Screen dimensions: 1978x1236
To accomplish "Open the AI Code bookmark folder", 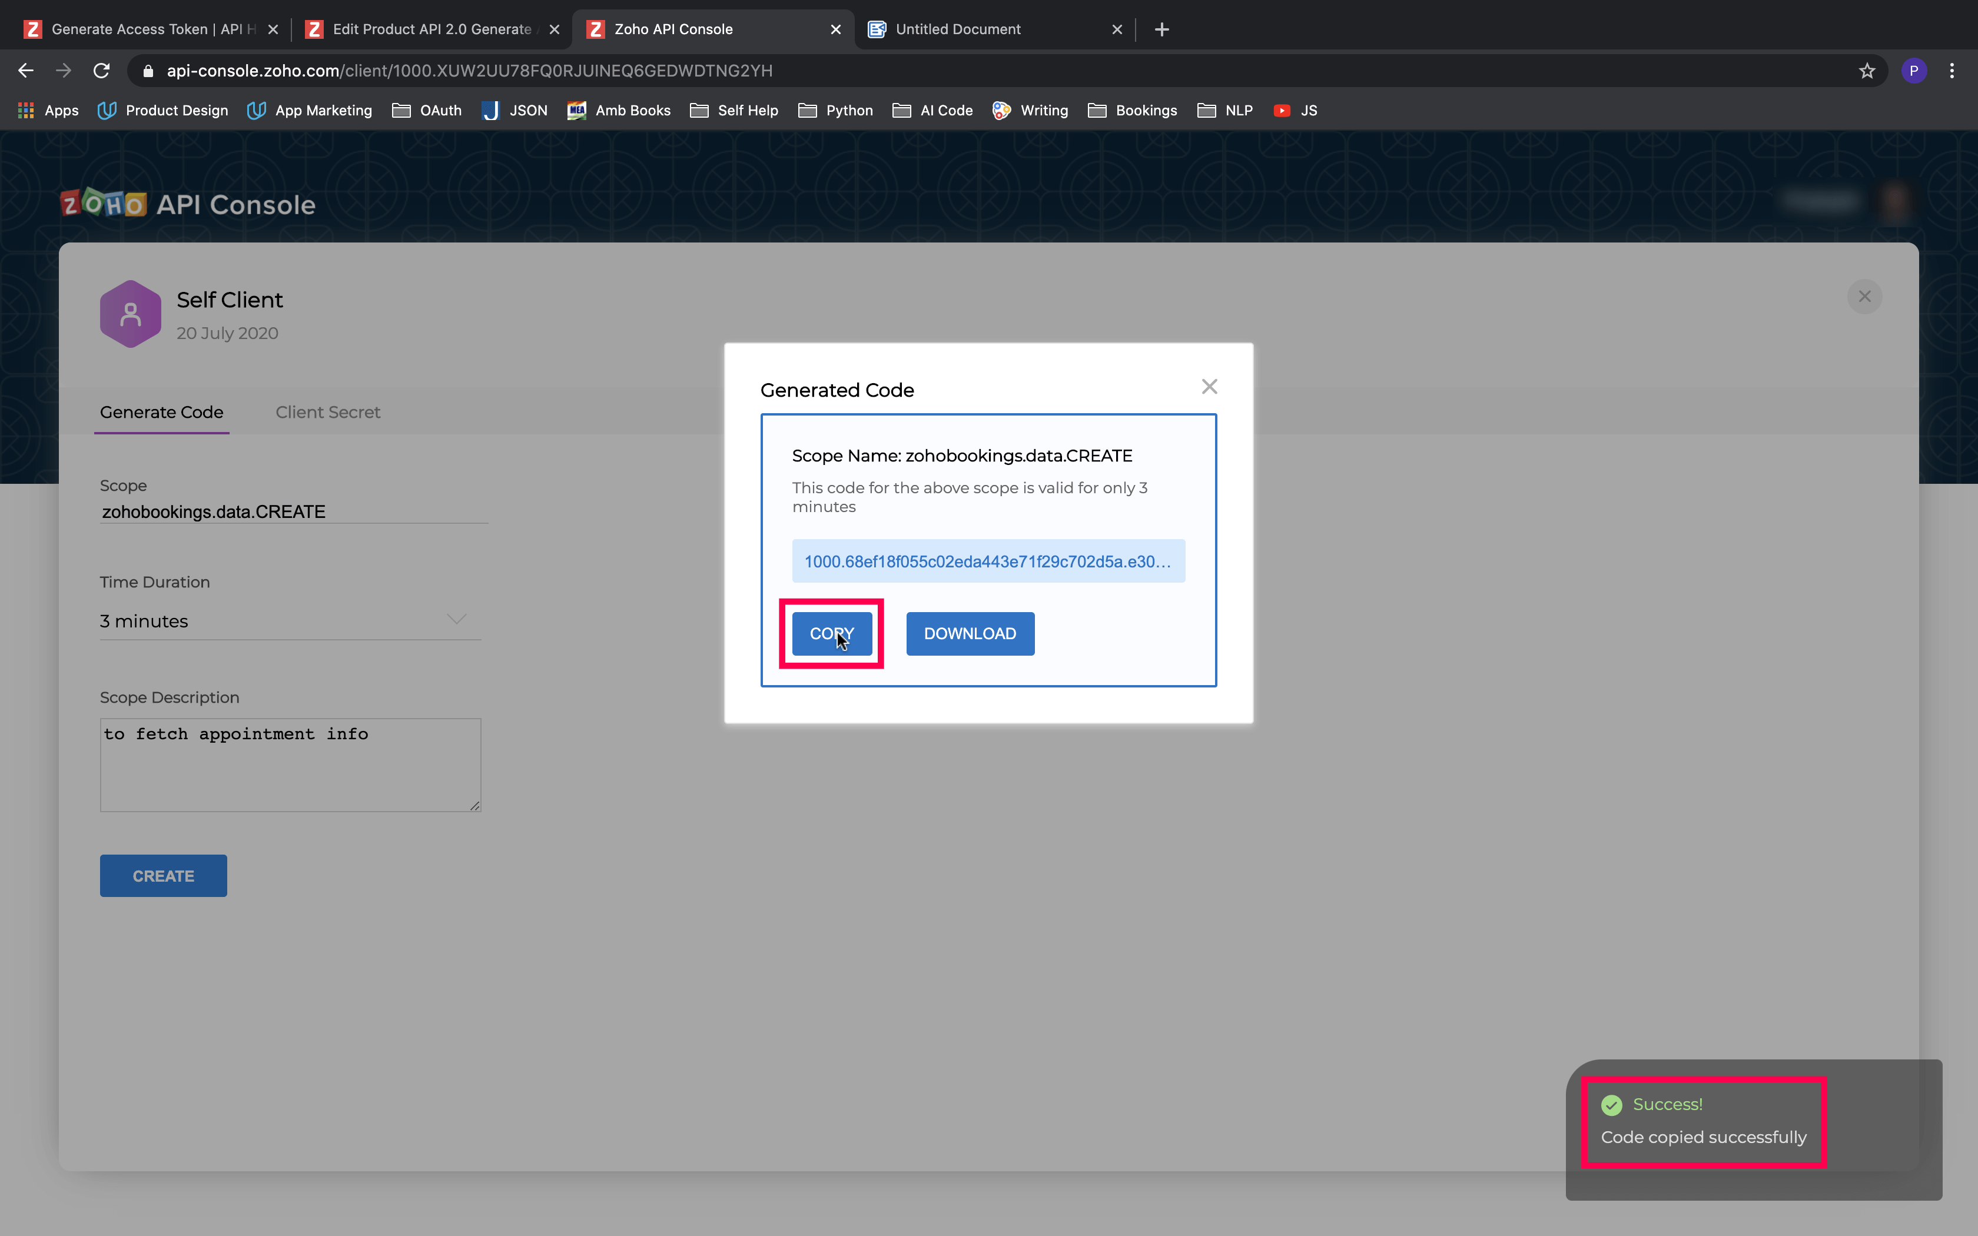I will pyautogui.click(x=932, y=111).
